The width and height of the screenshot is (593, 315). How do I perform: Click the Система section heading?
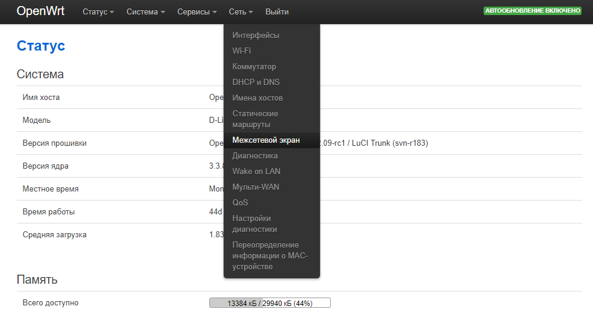point(40,74)
